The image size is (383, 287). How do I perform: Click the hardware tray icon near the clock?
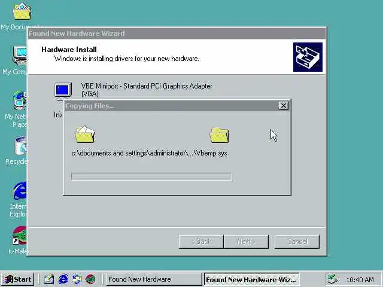pos(332,279)
